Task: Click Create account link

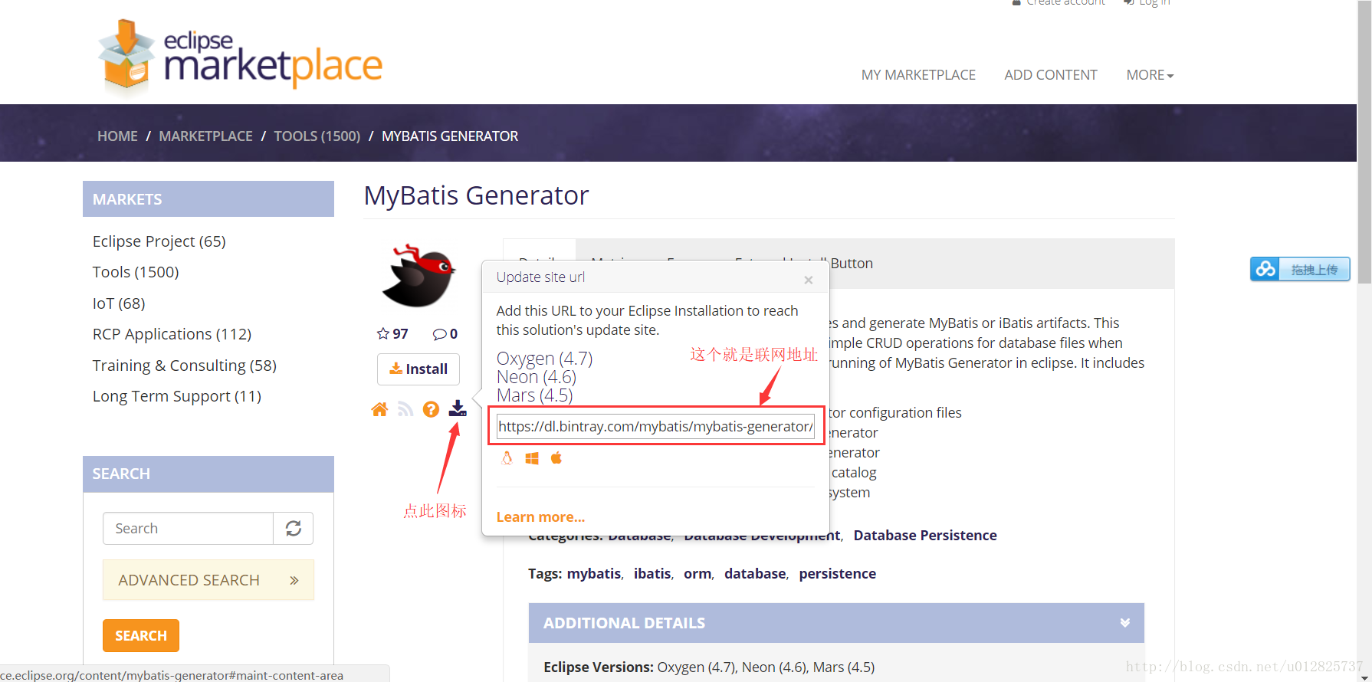Action: (1065, 3)
